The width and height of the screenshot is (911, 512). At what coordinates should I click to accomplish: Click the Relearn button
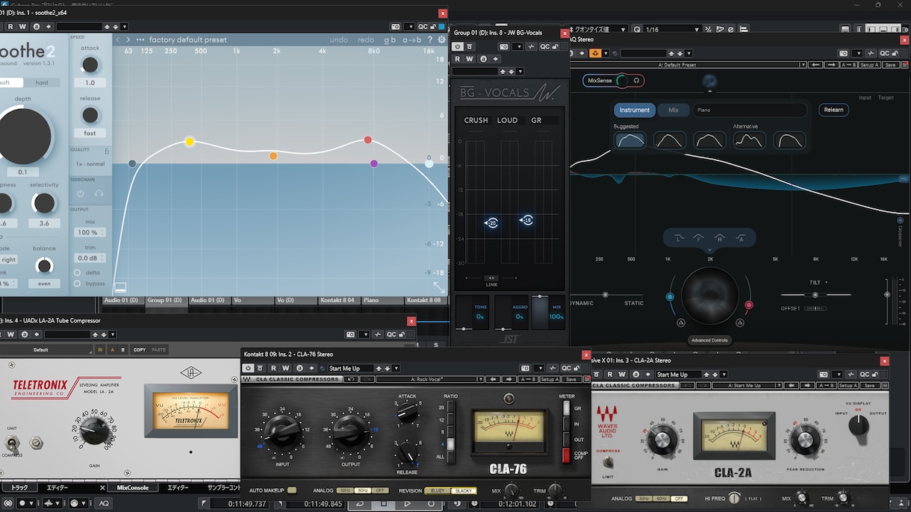point(834,110)
